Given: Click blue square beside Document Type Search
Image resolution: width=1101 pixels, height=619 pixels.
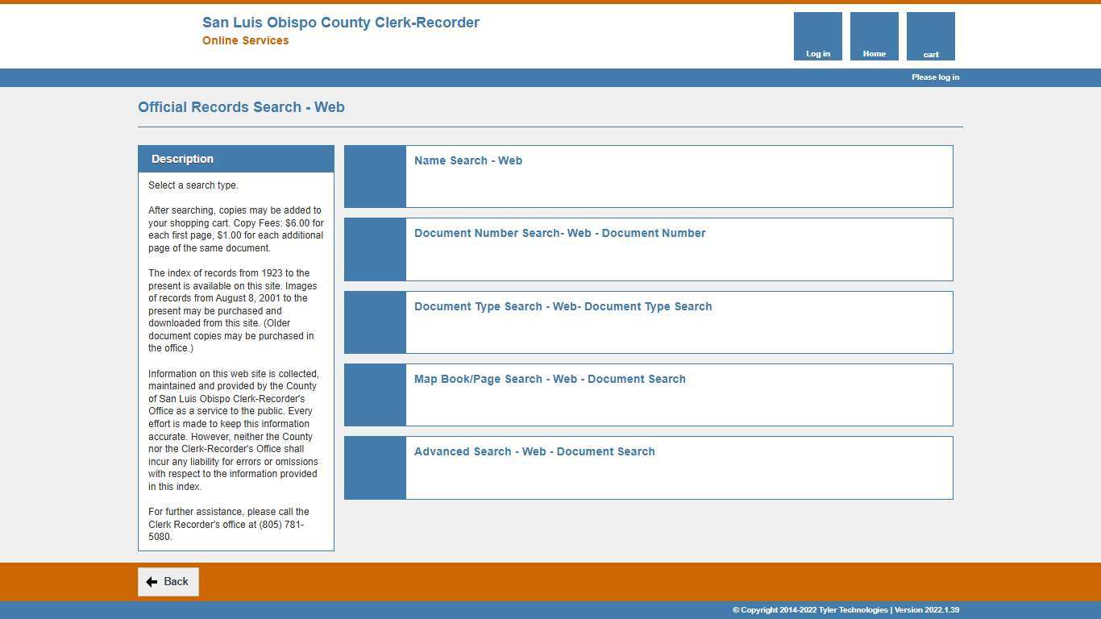Looking at the screenshot, I should (x=375, y=322).
